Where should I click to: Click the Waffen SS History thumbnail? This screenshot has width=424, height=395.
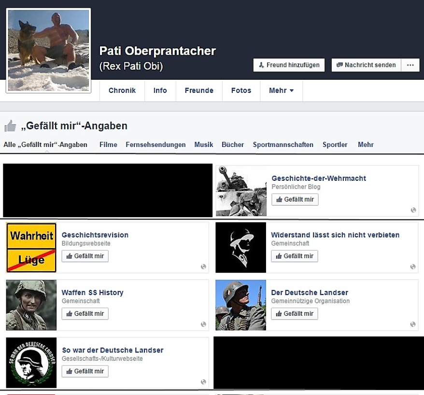pyautogui.click(x=31, y=305)
